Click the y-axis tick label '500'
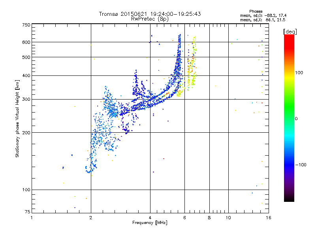 [x=26, y=57]
